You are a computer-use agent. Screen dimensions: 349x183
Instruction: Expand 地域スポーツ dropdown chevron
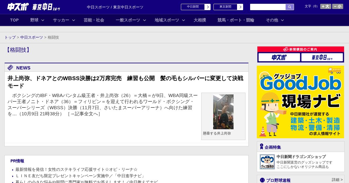click(184, 20)
